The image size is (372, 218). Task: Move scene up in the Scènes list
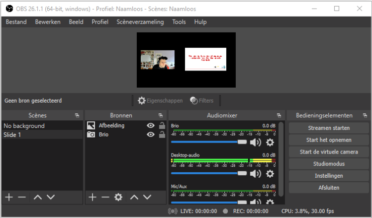[x=38, y=197]
